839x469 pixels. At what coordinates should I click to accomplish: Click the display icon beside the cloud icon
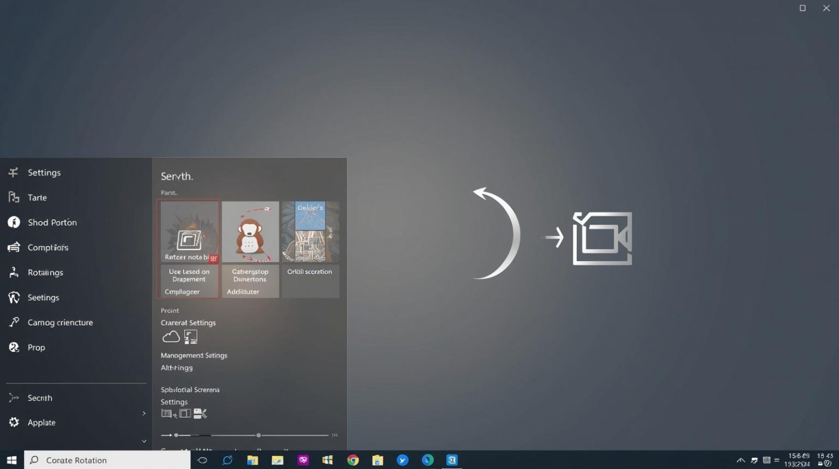point(190,336)
